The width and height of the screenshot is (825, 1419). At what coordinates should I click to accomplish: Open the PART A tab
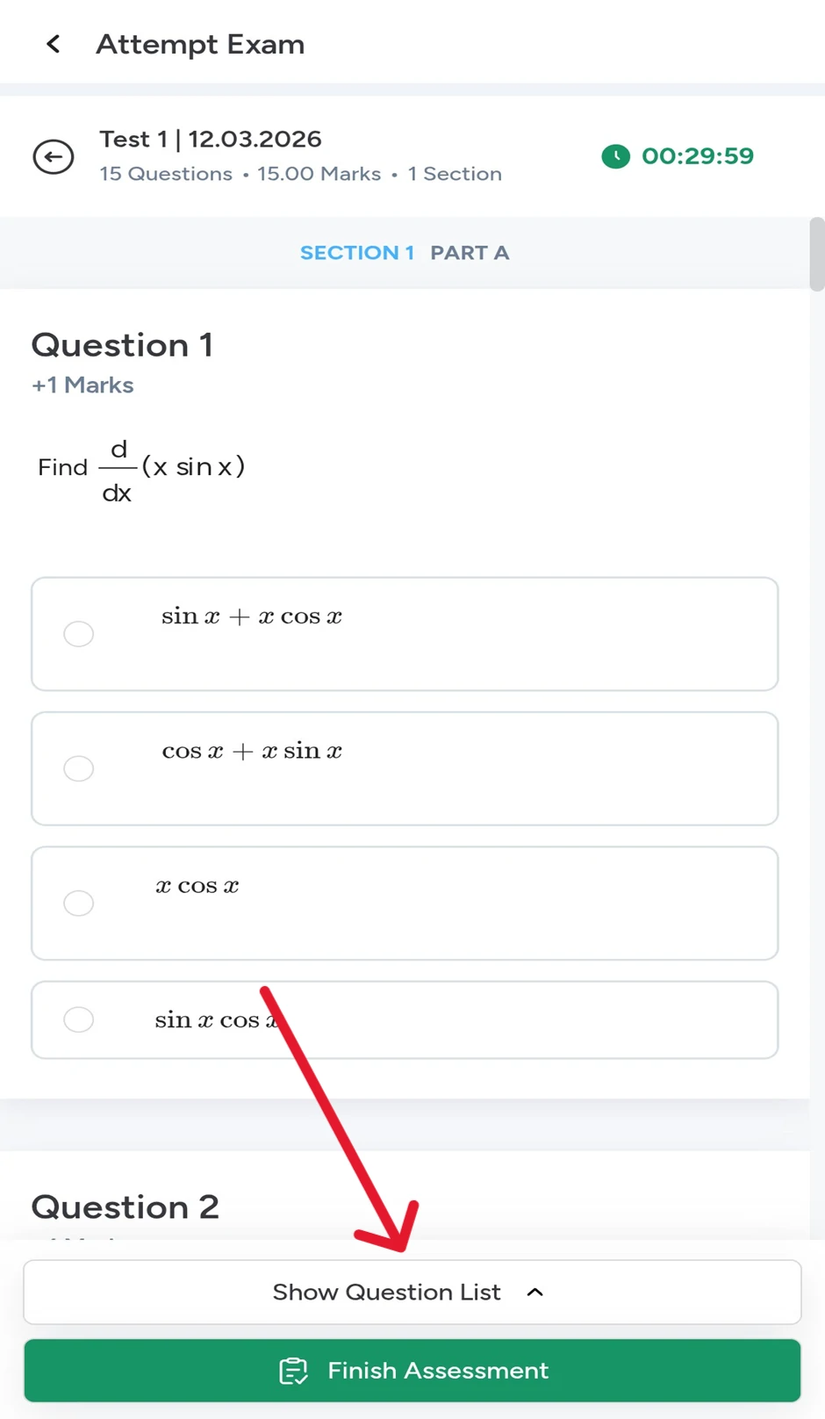pyautogui.click(x=470, y=253)
